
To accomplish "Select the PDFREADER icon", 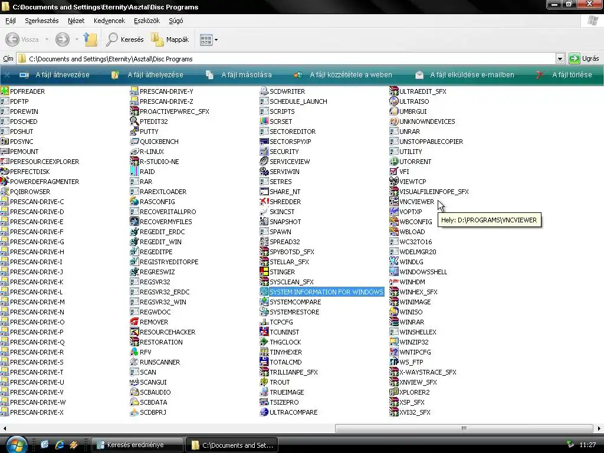I will 5,91.
